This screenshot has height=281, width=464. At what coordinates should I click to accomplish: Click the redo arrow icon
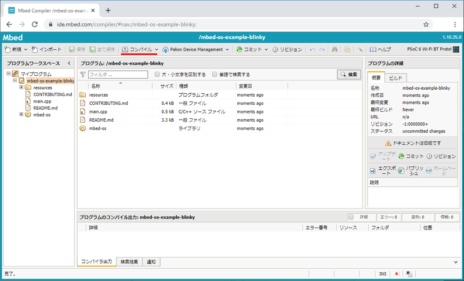[x=322, y=50]
